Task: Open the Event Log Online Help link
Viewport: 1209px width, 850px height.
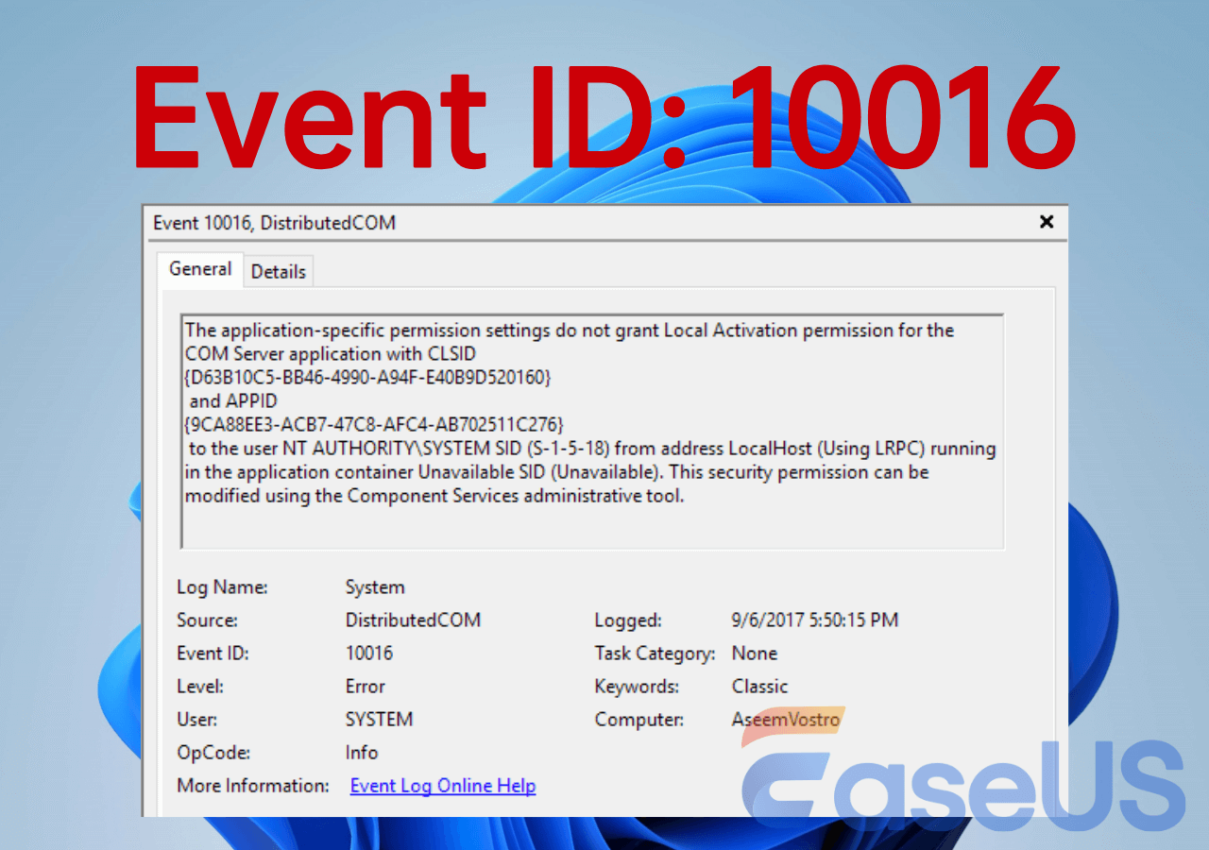Action: click(x=442, y=786)
